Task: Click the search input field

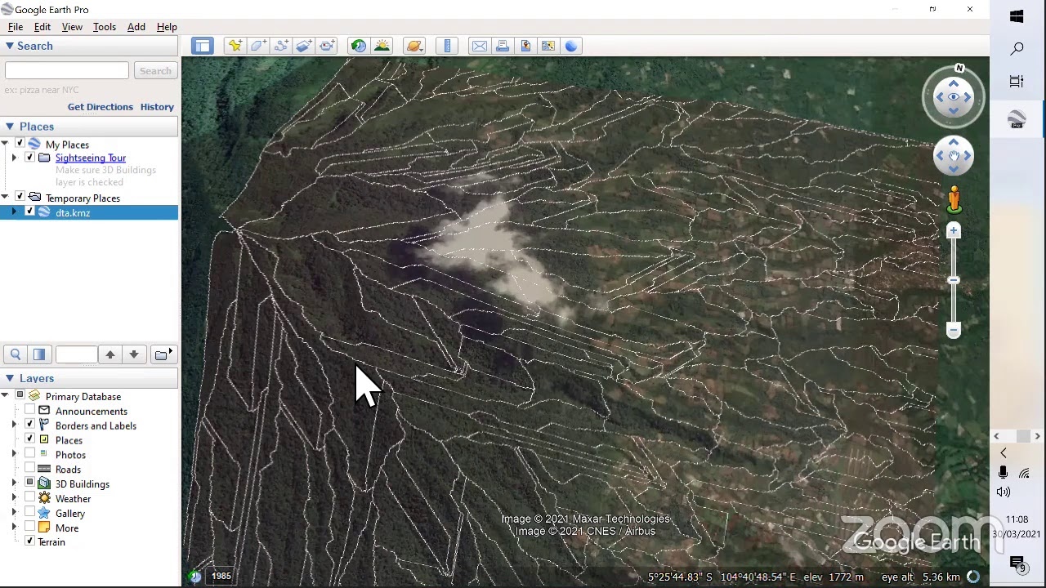Action: coord(66,71)
